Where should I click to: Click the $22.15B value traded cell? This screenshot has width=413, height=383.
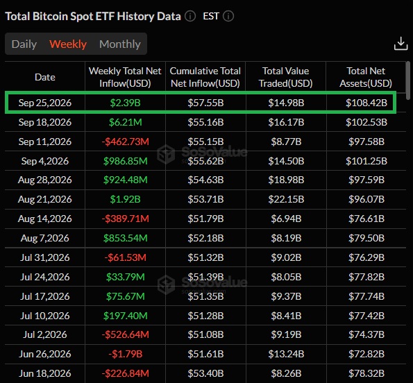pos(286,199)
